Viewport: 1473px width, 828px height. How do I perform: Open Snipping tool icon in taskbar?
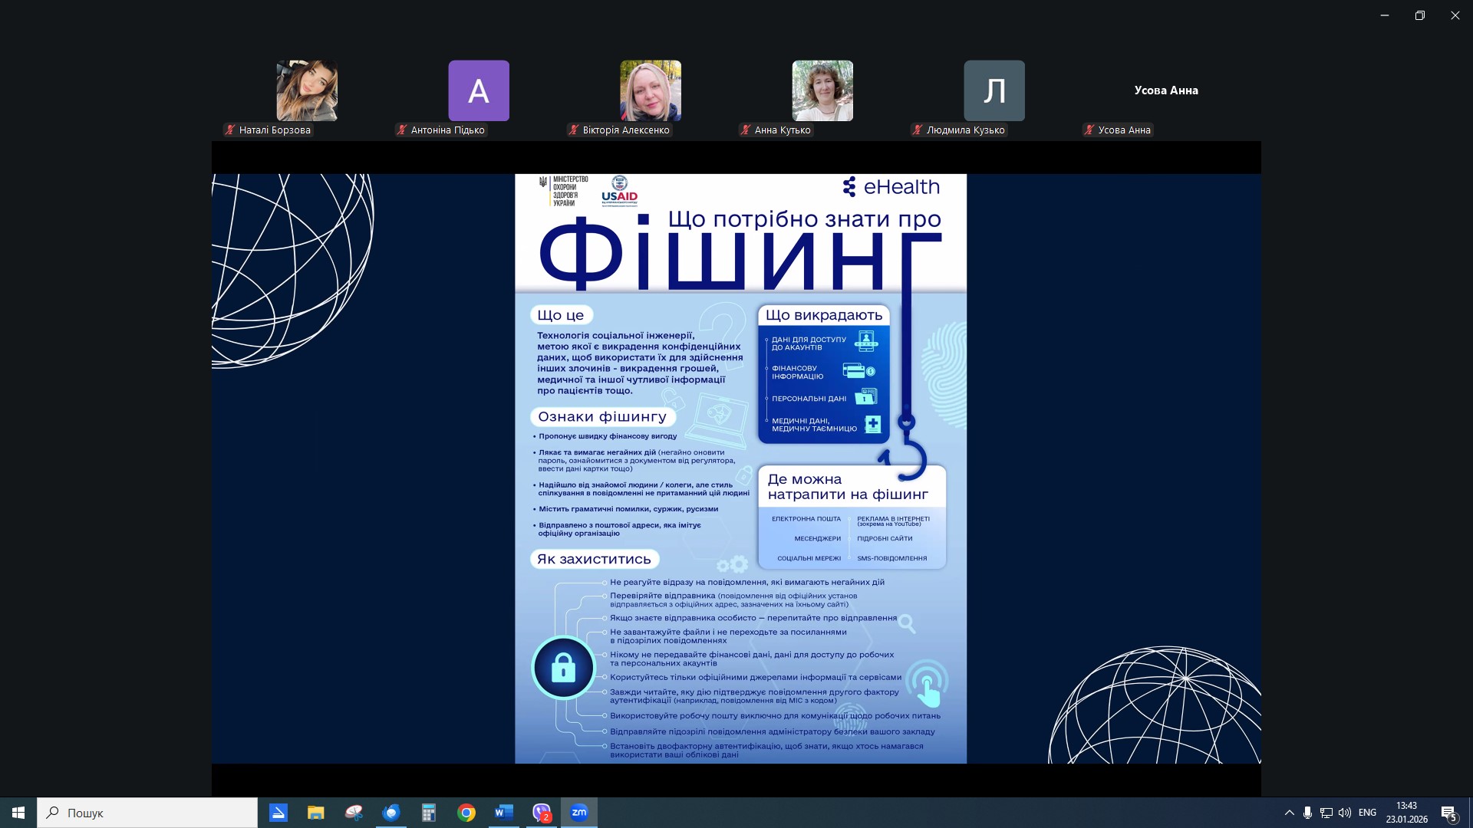tap(354, 813)
